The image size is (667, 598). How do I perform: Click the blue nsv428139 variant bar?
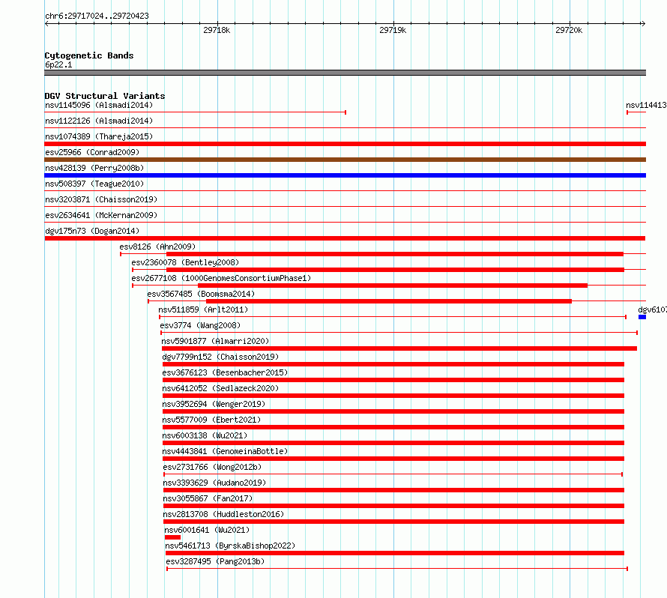tap(345, 175)
